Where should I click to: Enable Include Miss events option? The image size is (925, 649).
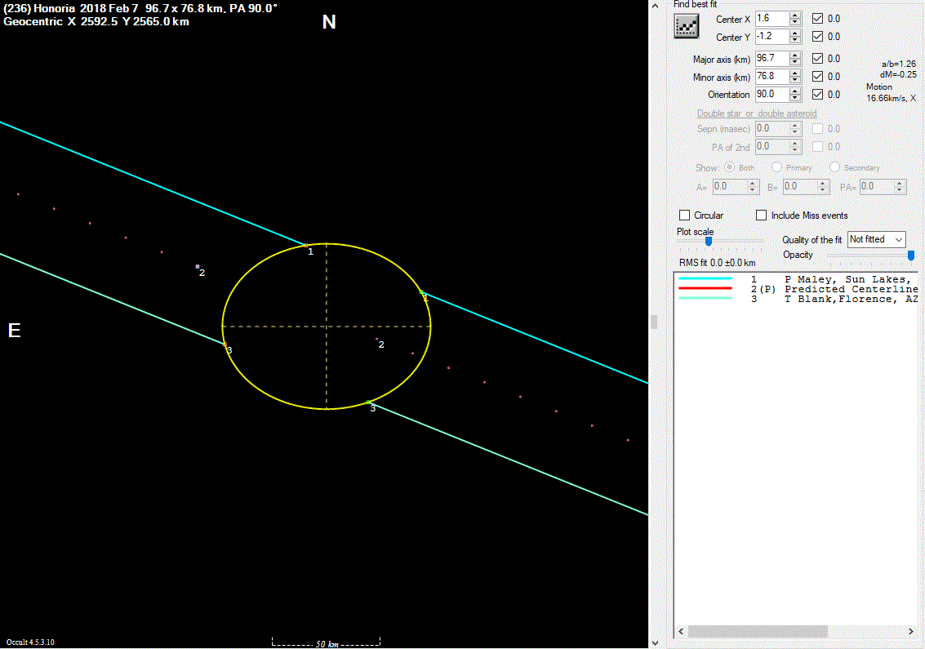pos(761,216)
